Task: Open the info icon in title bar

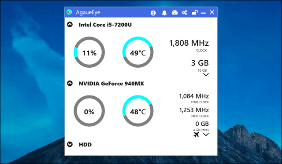Action: tap(153, 13)
